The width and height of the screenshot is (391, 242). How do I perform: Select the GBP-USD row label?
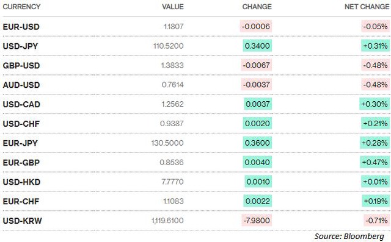[21, 65]
